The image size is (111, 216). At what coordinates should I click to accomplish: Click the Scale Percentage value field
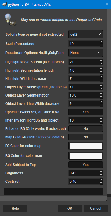pos(84,44)
